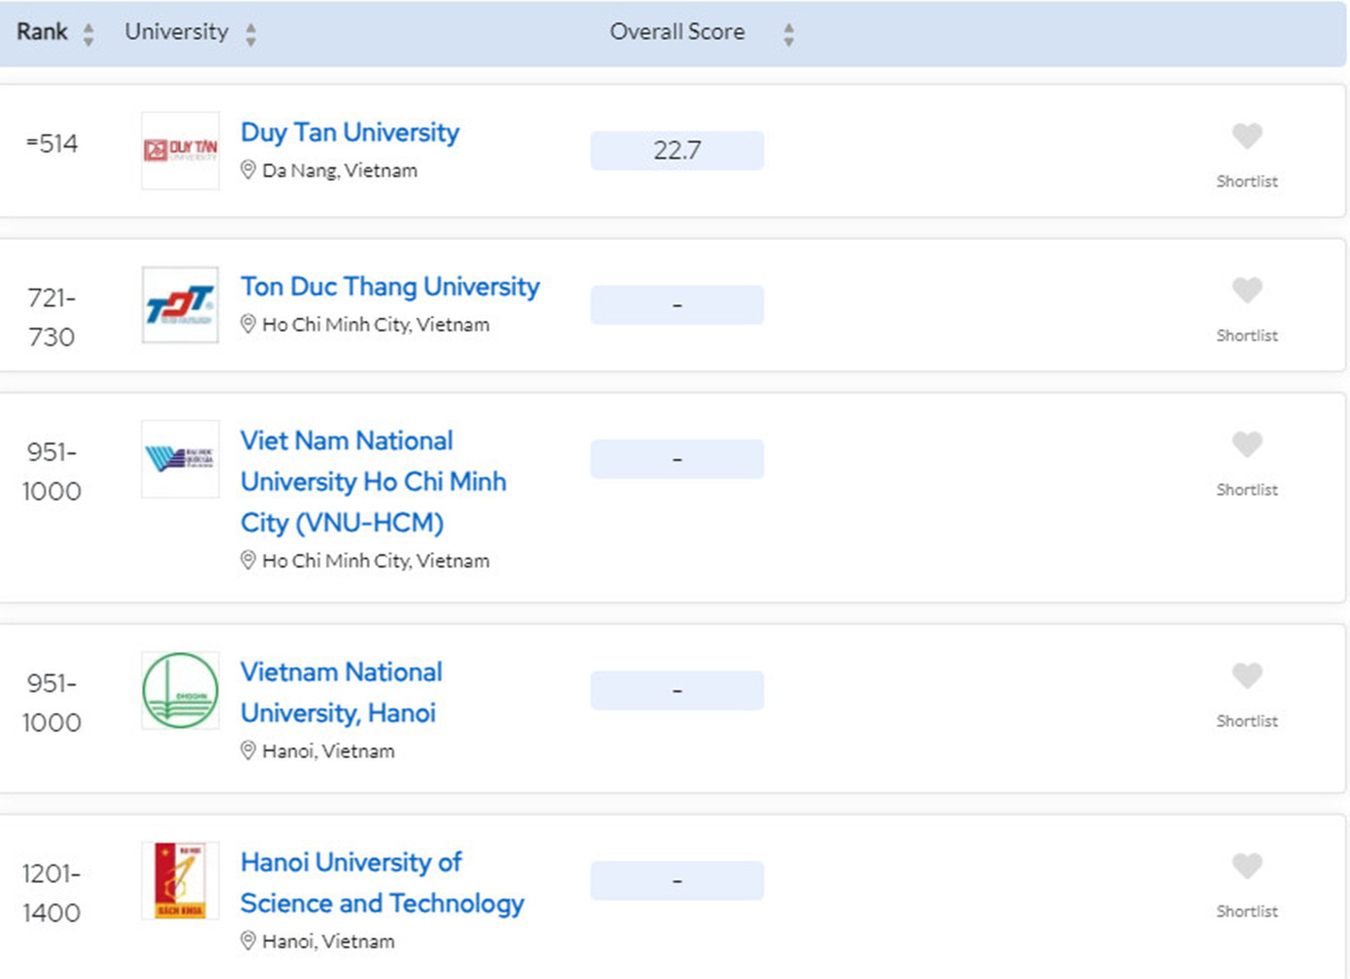Open the Viet Nam National University Ho Chi Minh City link

click(x=373, y=481)
